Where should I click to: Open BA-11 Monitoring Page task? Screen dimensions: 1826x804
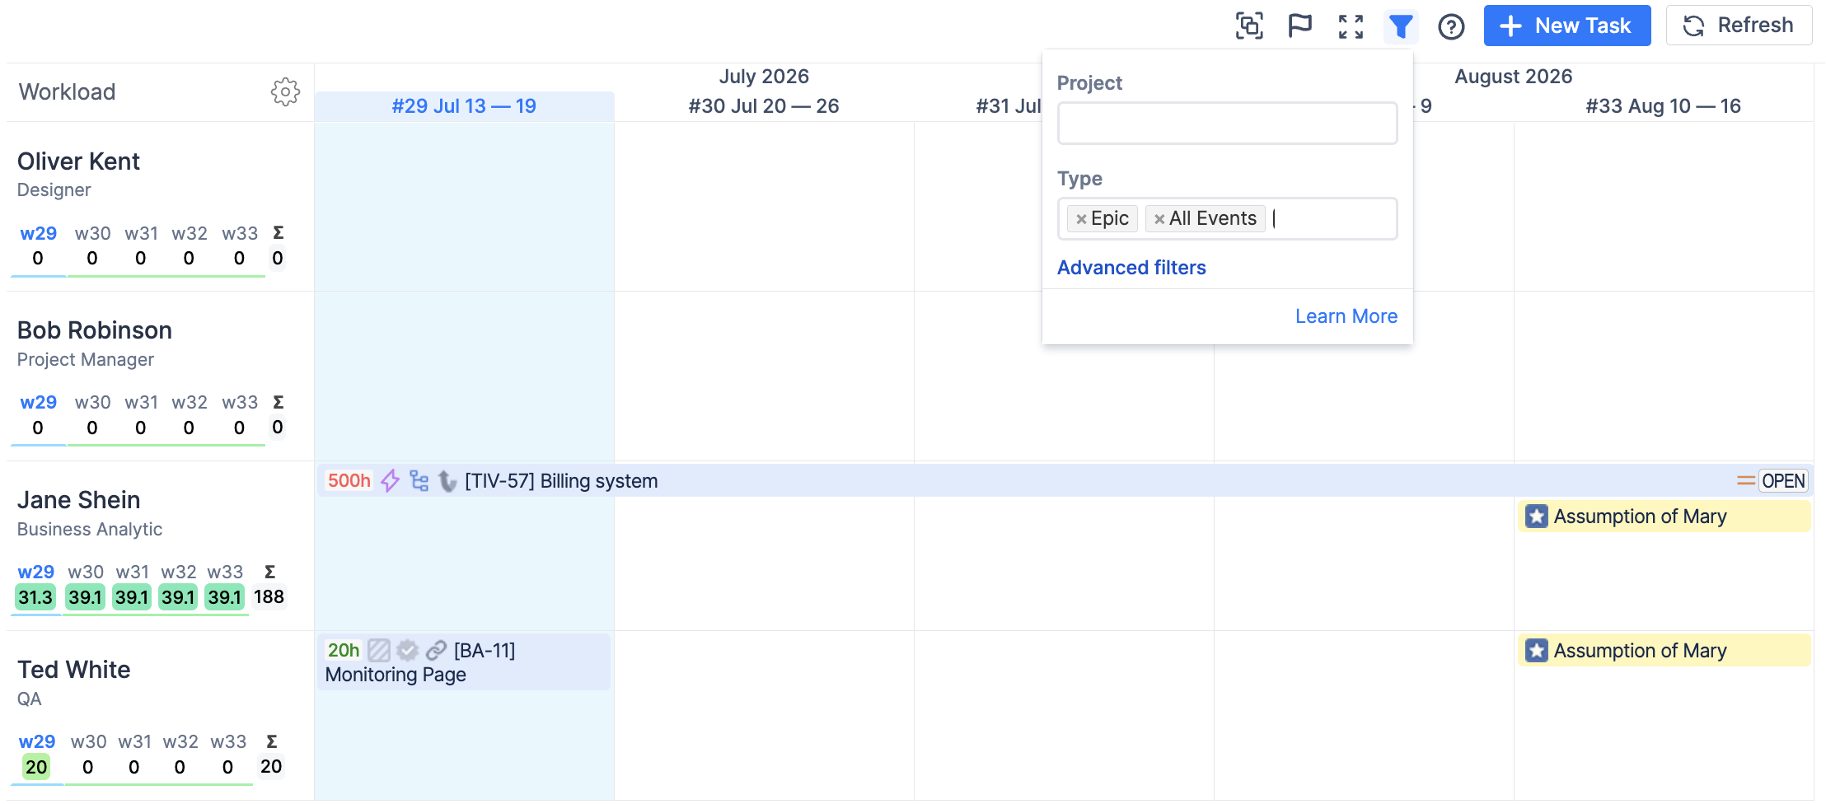(464, 662)
